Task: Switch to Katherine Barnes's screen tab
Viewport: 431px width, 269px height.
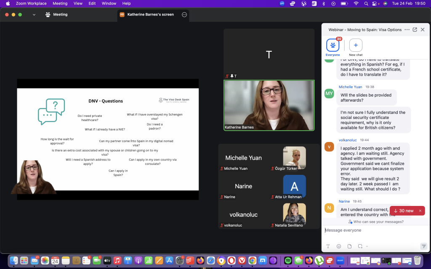Action: [150, 15]
